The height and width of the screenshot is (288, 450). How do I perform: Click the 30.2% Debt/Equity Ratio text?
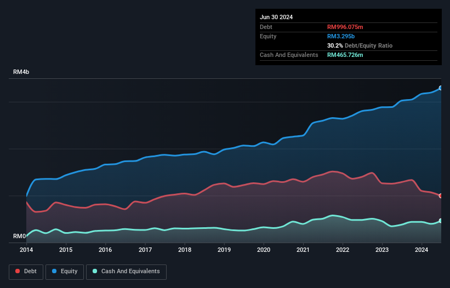(360, 45)
